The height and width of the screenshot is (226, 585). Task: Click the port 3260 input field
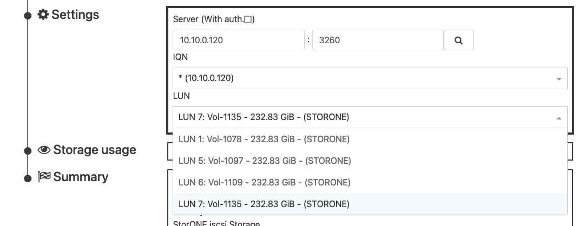pos(378,40)
